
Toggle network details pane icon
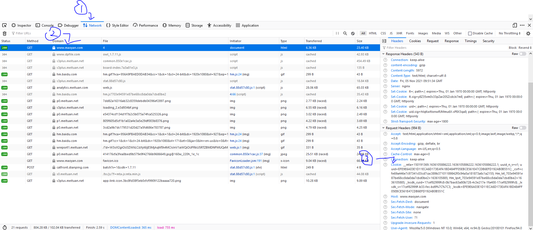pos(384,41)
